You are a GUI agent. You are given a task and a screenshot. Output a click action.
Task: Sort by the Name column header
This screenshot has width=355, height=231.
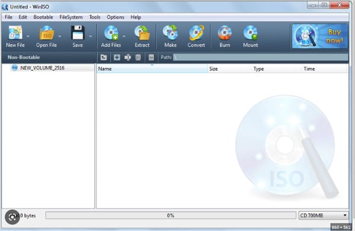pyautogui.click(x=152, y=69)
